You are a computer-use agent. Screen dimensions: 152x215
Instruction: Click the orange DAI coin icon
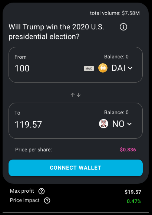click(x=103, y=68)
